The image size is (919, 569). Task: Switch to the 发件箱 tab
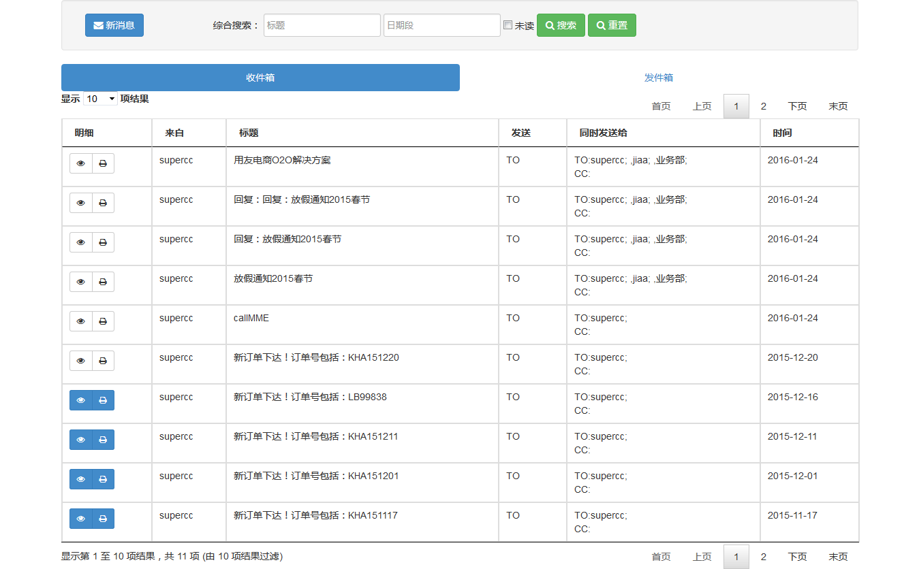pyautogui.click(x=658, y=78)
